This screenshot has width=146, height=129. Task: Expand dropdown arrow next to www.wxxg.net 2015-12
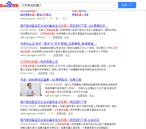tap(48, 19)
